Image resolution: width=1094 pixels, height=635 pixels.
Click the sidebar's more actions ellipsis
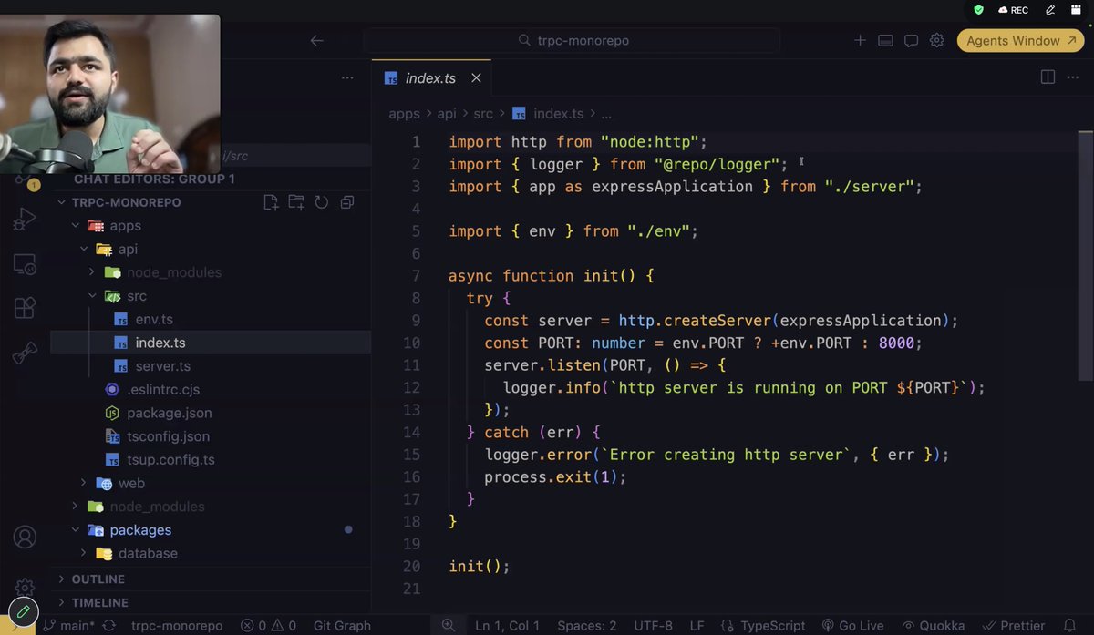pos(347,78)
